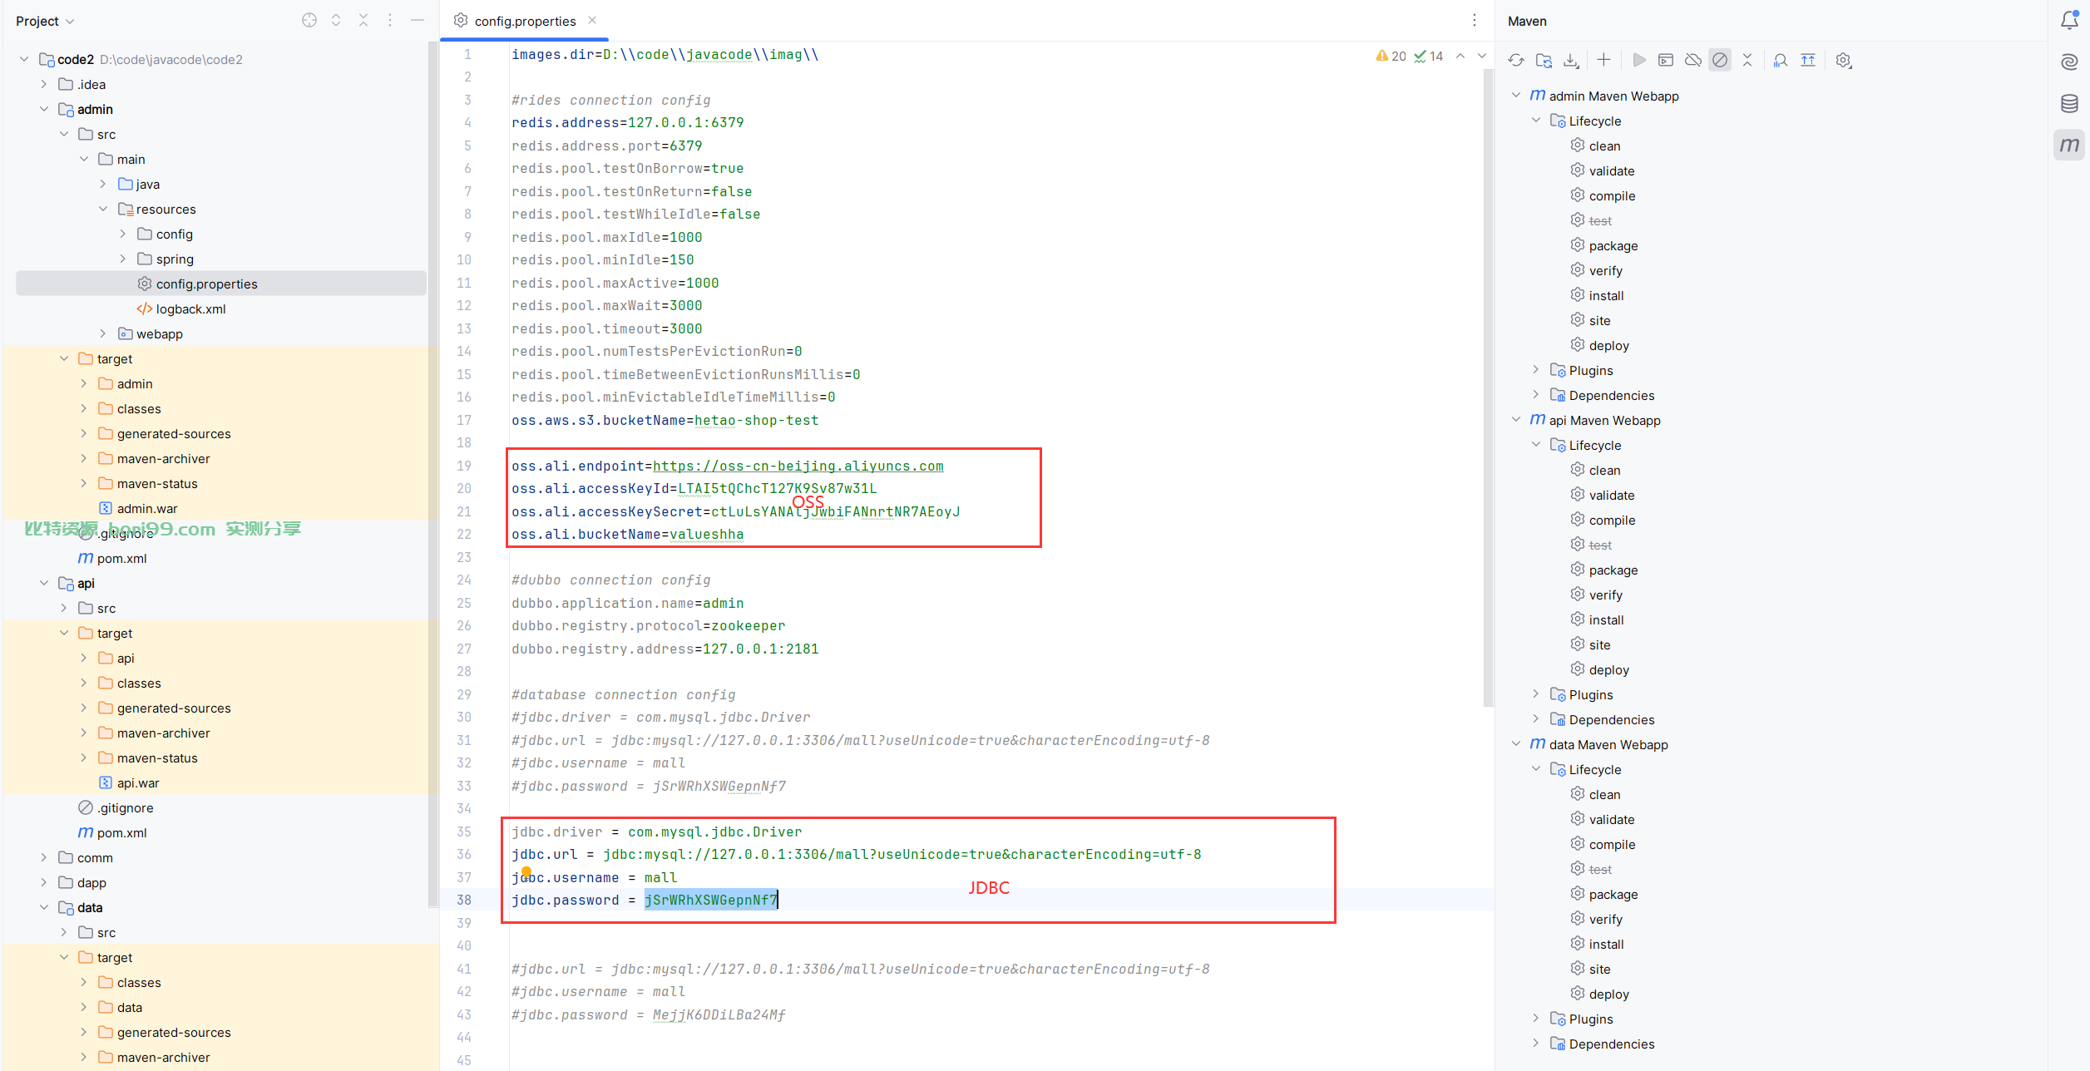Reload all Maven projects
Viewport: 2090px width, 1071px height.
point(1516,60)
